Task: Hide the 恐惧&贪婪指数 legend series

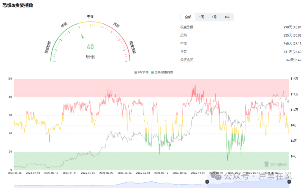Action: pyautogui.click(x=162, y=72)
